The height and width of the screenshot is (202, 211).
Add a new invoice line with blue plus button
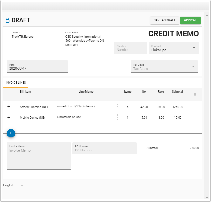pyautogui.click(x=11, y=133)
